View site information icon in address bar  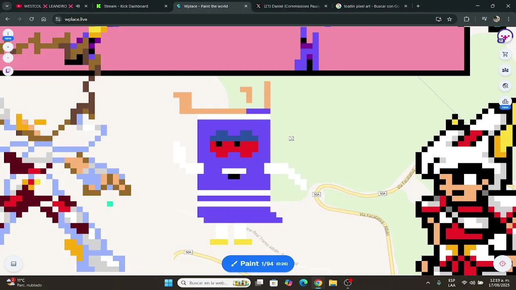(58, 19)
